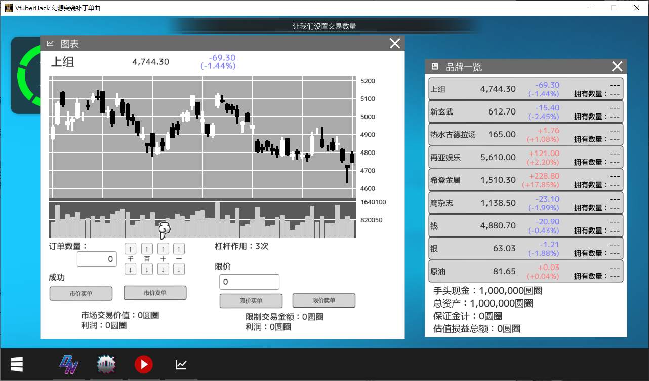Click the 订单数量 order quantity field
Image resolution: width=649 pixels, height=381 pixels.
pos(97,259)
